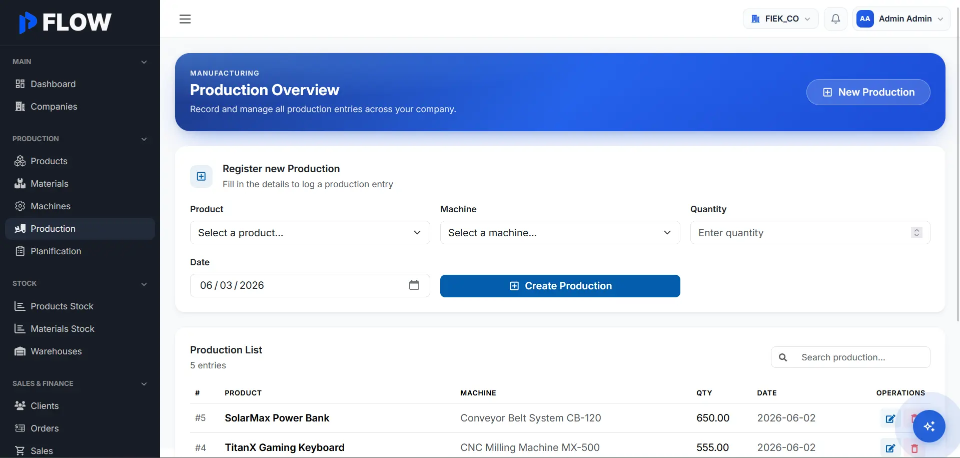The width and height of the screenshot is (960, 458).
Task: Open the notifications bell
Action: tap(835, 19)
